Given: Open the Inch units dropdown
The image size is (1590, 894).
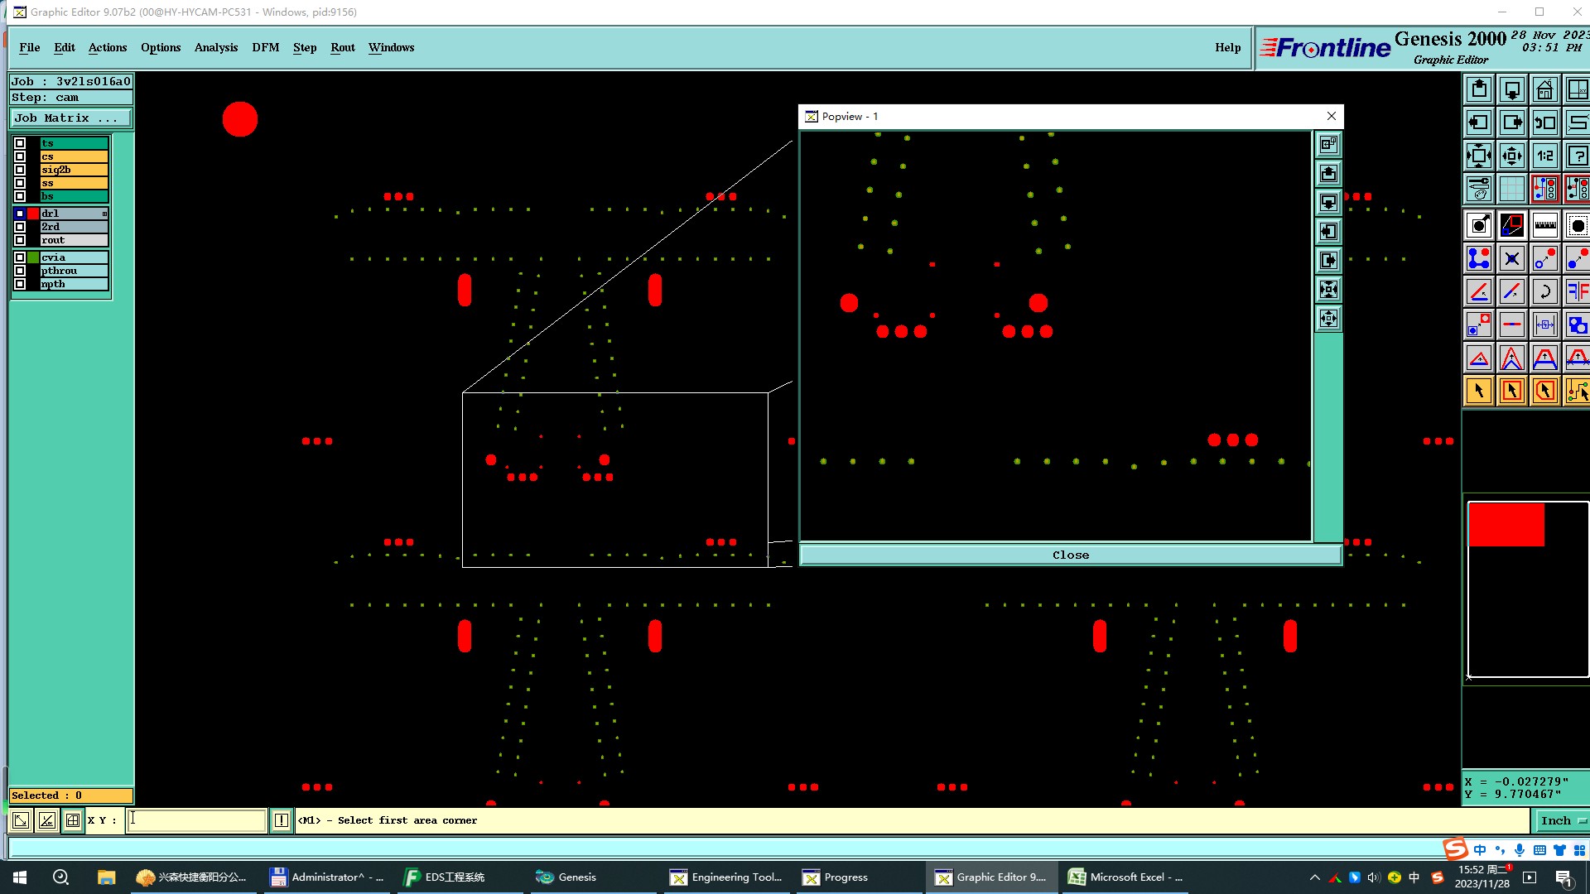Looking at the screenshot, I should (x=1560, y=820).
